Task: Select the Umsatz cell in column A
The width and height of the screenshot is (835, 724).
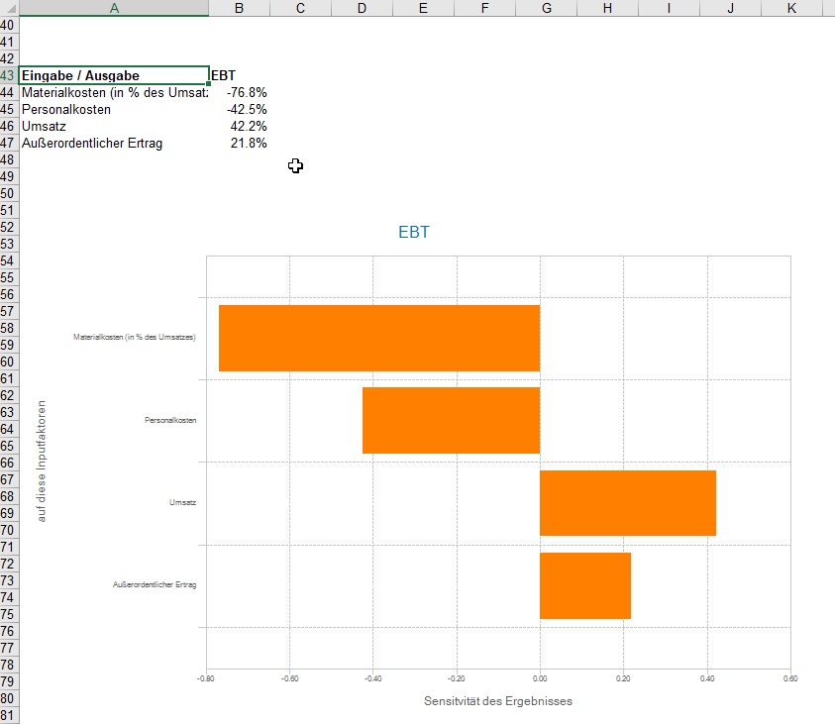Action: (x=114, y=126)
